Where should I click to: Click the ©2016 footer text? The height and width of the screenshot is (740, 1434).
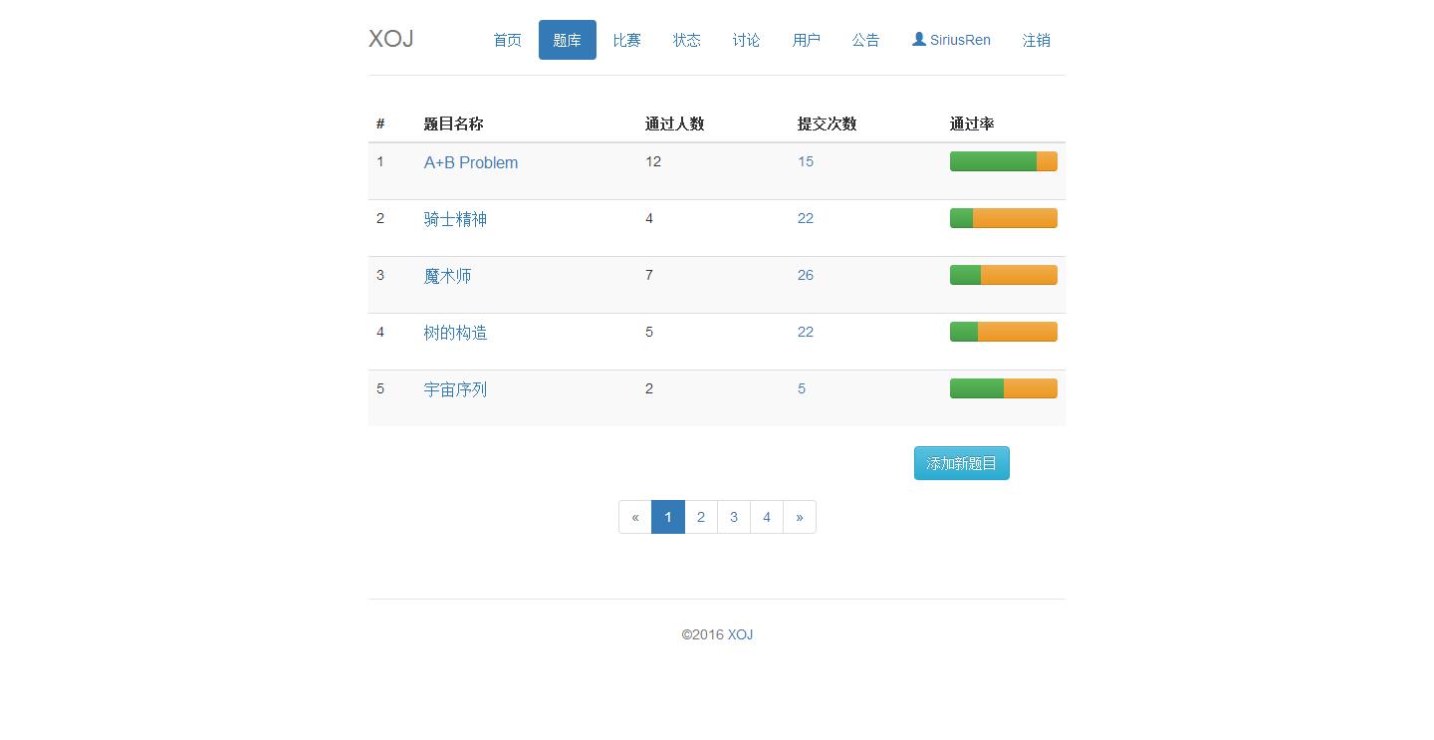click(x=703, y=634)
